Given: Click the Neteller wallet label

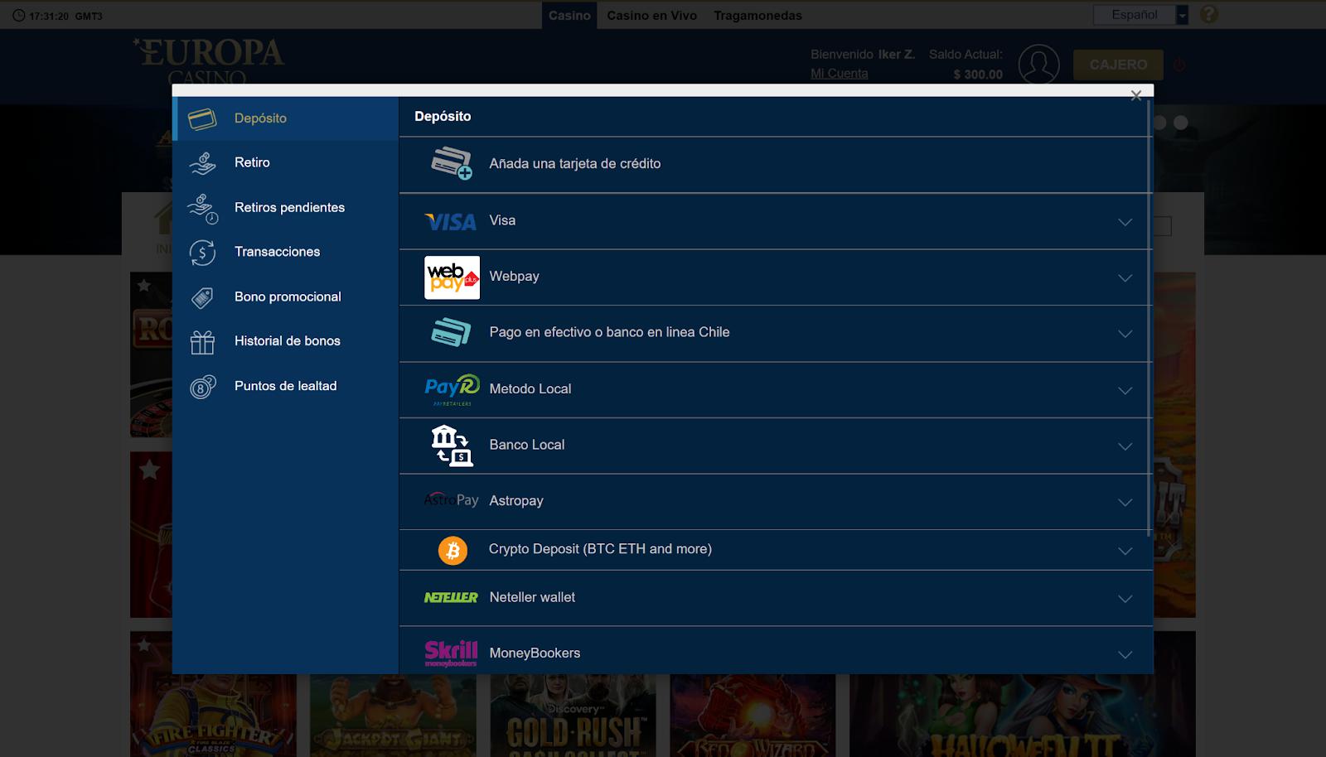Looking at the screenshot, I should 532,597.
